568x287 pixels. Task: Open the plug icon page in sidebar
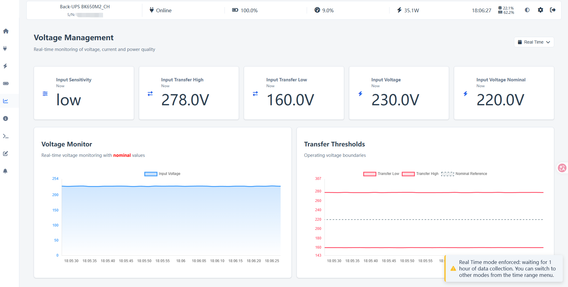point(5,48)
